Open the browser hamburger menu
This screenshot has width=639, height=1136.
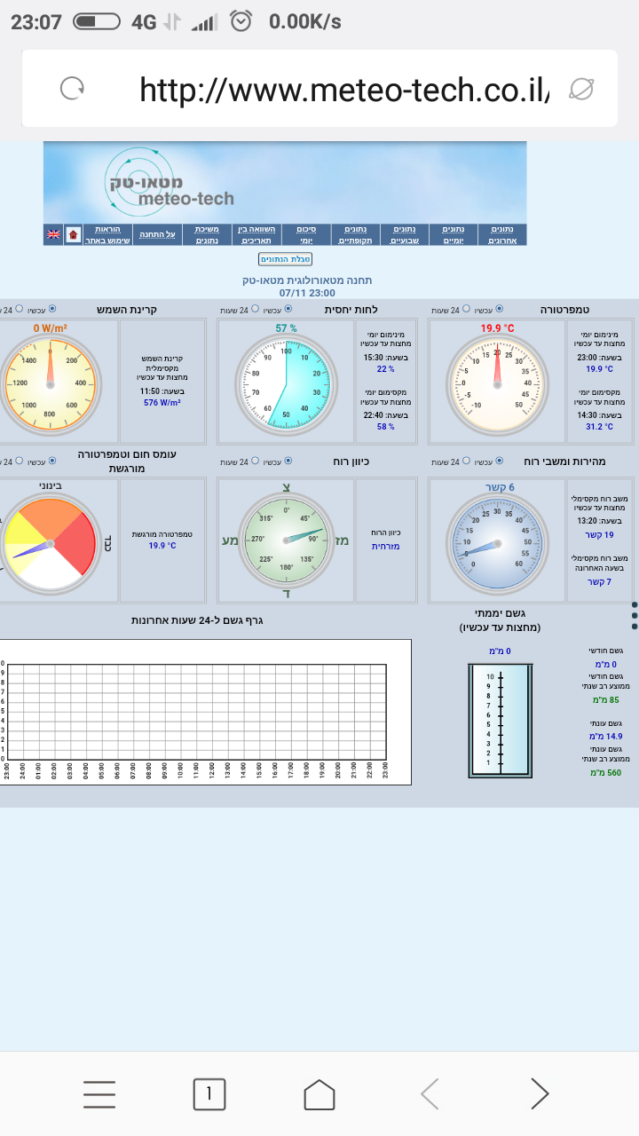pyautogui.click(x=99, y=1094)
